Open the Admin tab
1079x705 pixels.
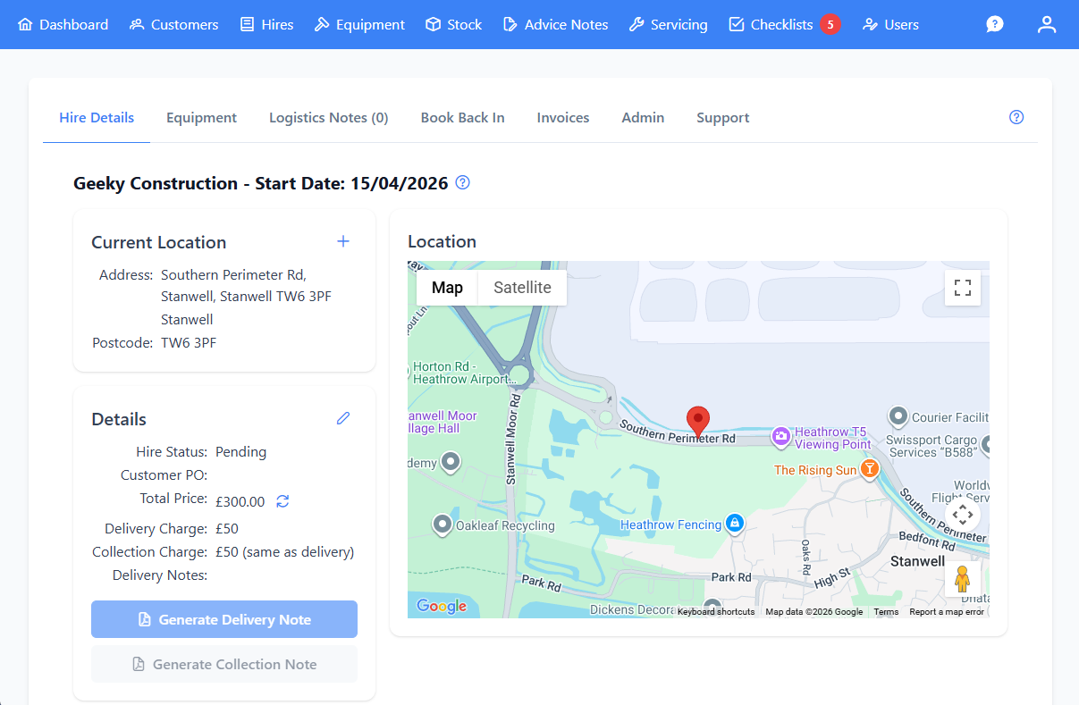click(x=642, y=117)
